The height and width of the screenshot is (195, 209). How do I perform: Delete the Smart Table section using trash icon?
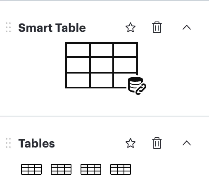coord(157,27)
